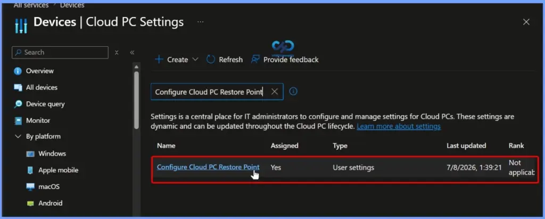Click the 7/8/2026, 1:39:21 date cell

coord(474,167)
